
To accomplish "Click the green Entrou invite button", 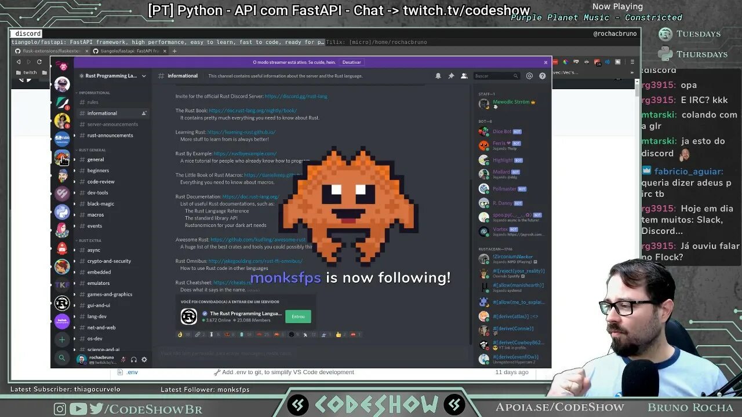I will pos(298,316).
